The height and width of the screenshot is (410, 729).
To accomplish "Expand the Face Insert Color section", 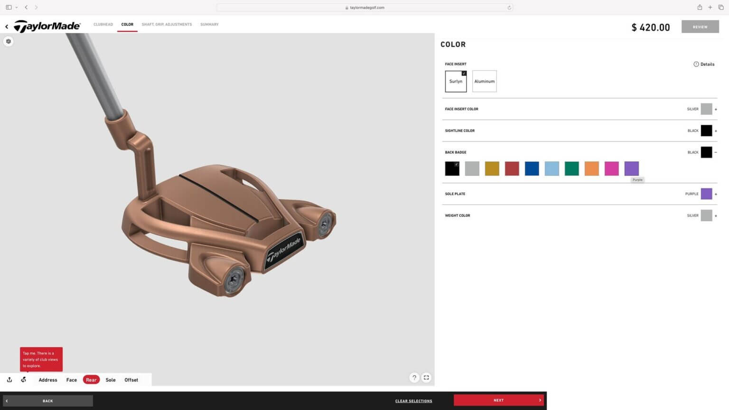I will coord(716,109).
